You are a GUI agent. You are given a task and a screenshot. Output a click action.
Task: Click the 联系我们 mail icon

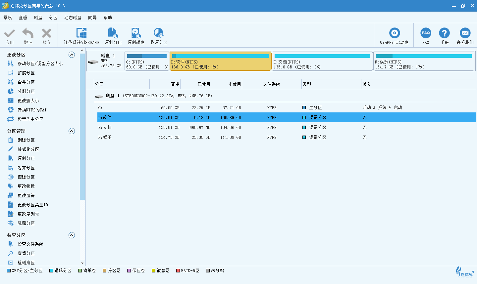465,33
